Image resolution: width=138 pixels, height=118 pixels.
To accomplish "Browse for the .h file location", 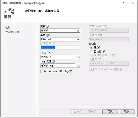I will click(x=78, y=57).
